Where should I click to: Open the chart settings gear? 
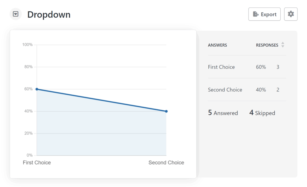[291, 14]
